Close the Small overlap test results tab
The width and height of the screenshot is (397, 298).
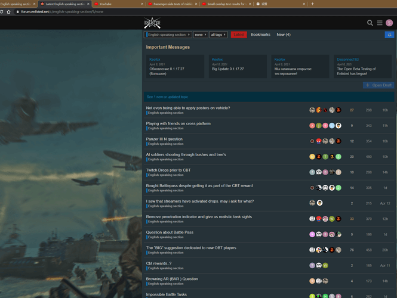[x=250, y=4]
